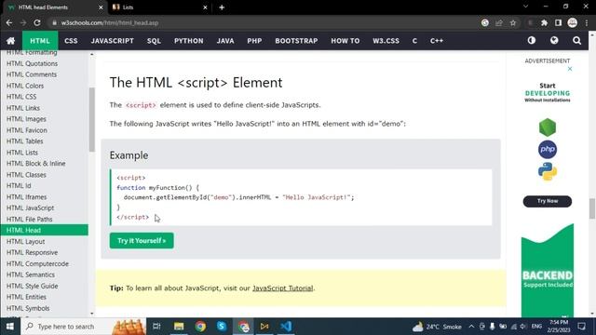Click the Google account icon in address bar
Viewport: 596px width, 335px height.
click(x=485, y=22)
